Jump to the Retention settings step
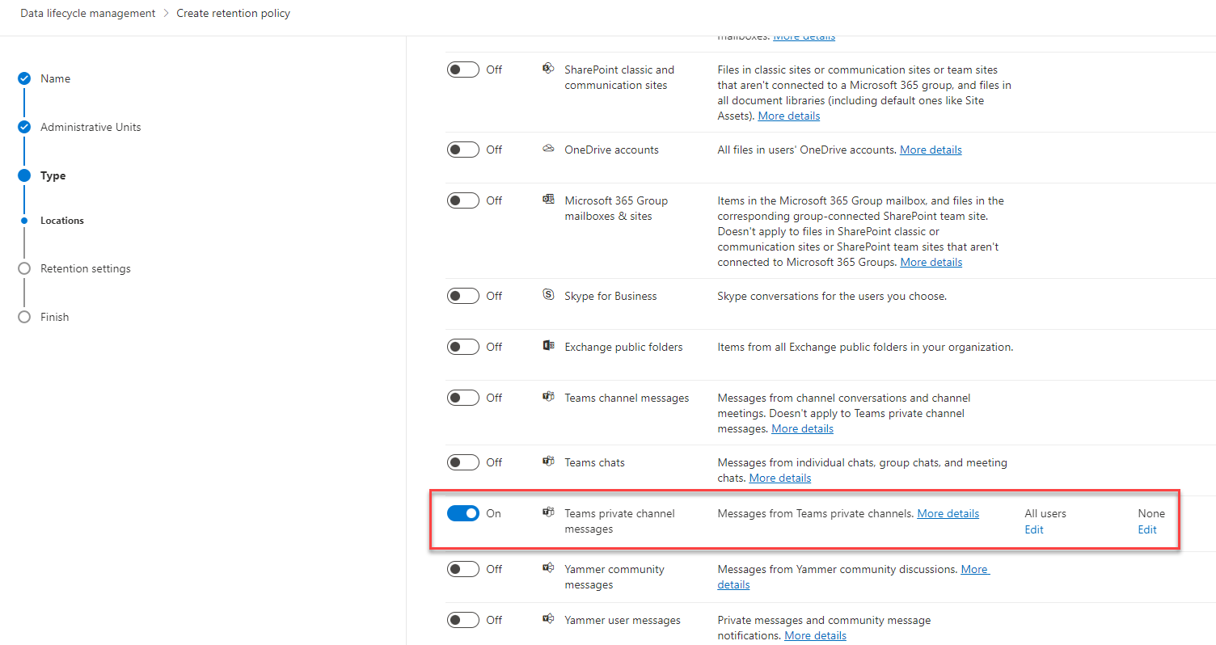The width and height of the screenshot is (1216, 645). pos(86,268)
